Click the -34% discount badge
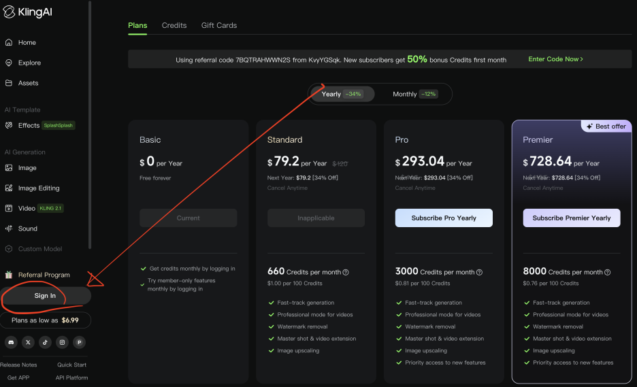637x387 pixels. click(x=353, y=95)
